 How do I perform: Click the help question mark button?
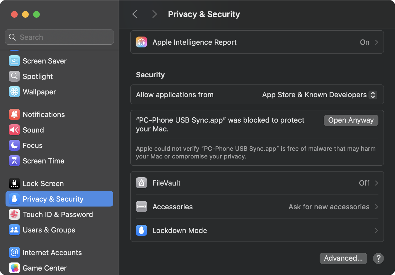click(x=378, y=258)
